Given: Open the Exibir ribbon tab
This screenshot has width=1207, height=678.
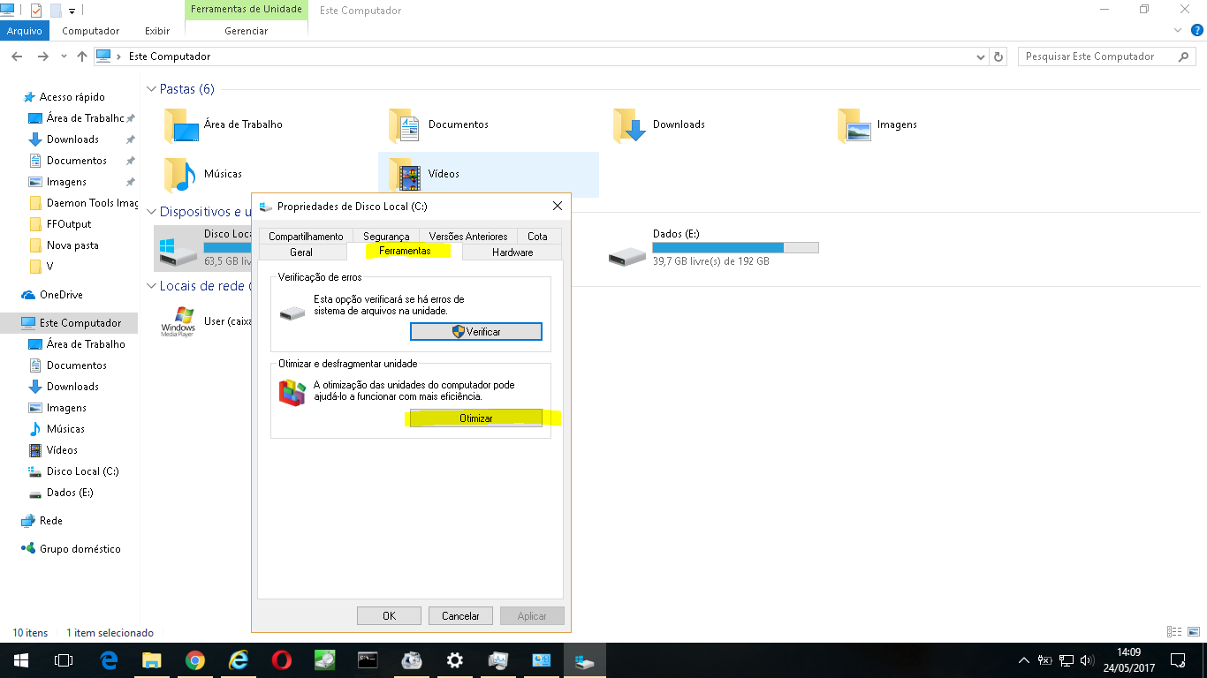Looking at the screenshot, I should [x=157, y=31].
